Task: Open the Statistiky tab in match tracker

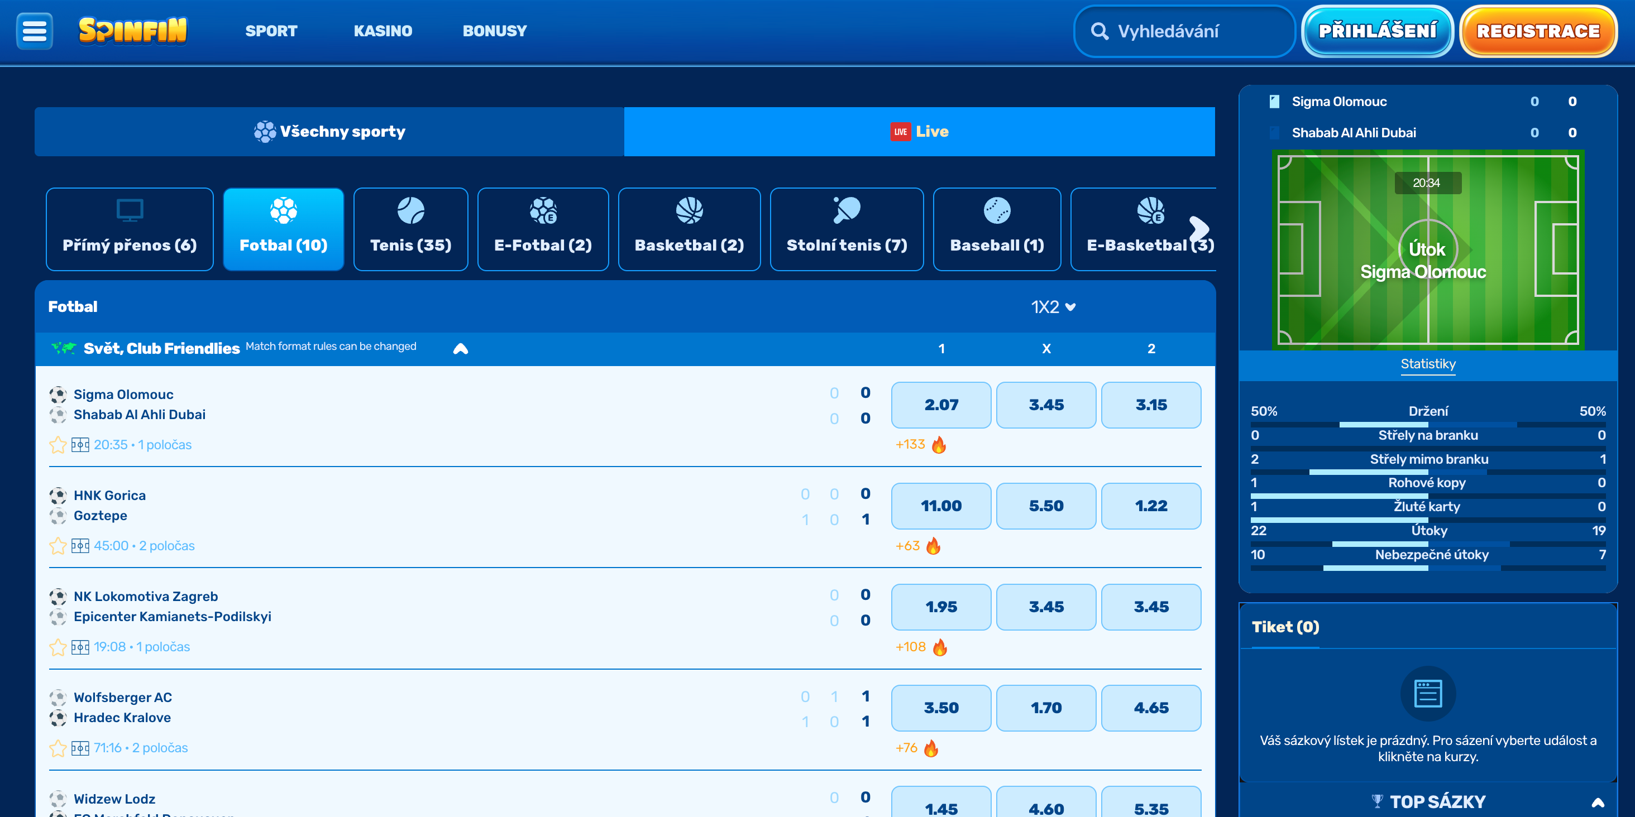Action: point(1428,364)
